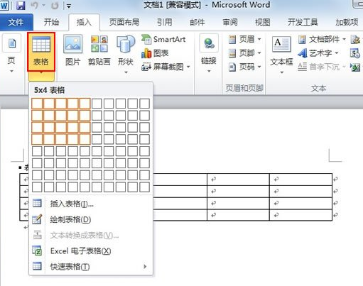The width and height of the screenshot is (363, 286).
Task: Click the Drop Cap (首字下沉) option
Action: (x=322, y=67)
